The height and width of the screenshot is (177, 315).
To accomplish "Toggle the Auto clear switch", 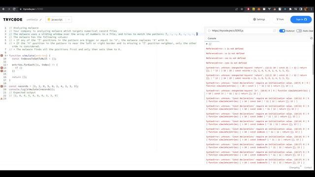I will point(299,31).
